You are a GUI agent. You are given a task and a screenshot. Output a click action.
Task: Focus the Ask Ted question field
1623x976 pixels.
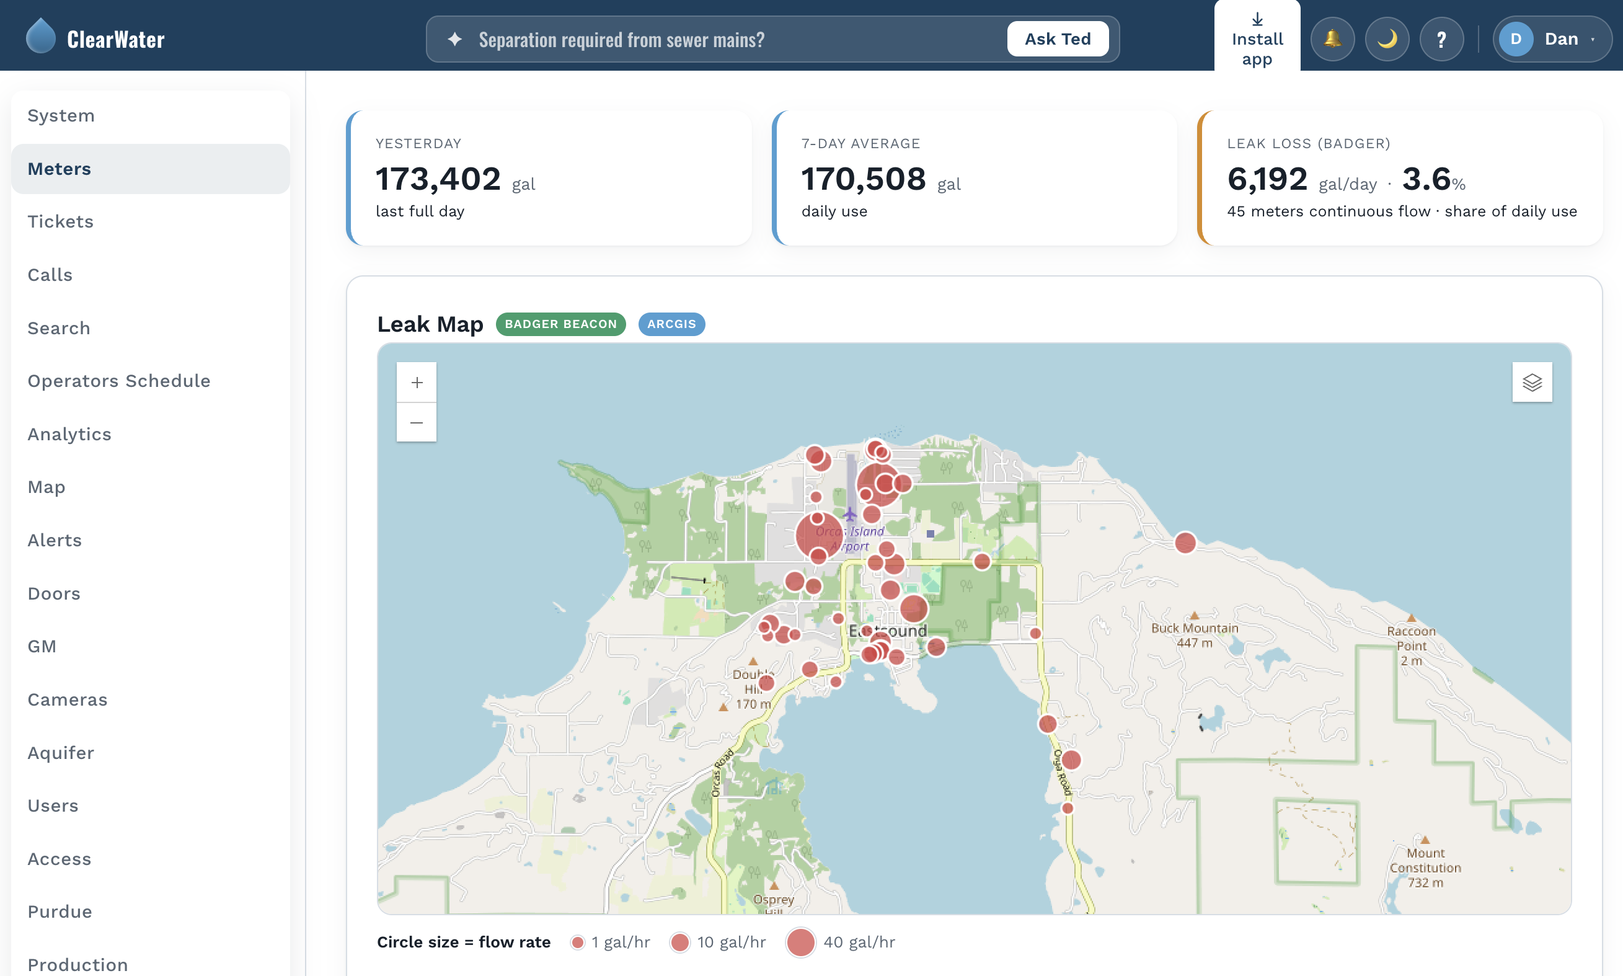[x=736, y=40]
